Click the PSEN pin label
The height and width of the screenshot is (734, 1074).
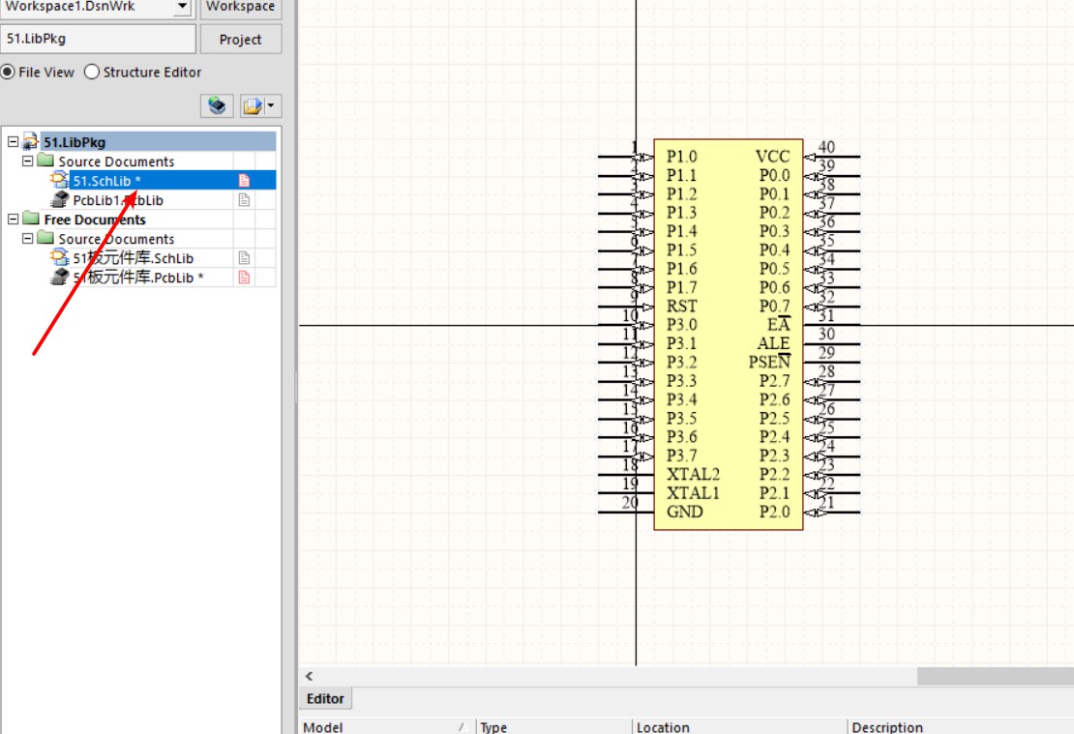(769, 362)
